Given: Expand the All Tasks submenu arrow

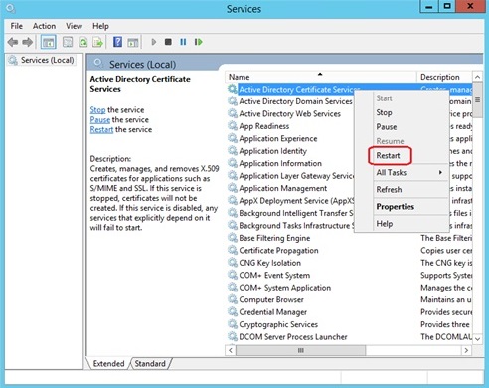Looking at the screenshot, I should point(440,172).
